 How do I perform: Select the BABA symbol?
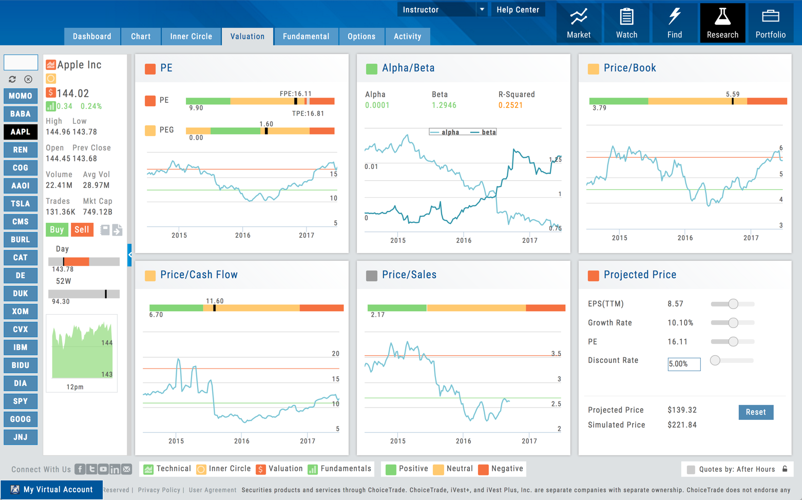(21, 114)
